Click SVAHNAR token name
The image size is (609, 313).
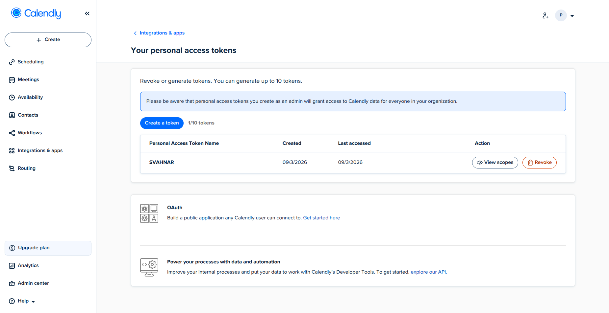162,162
